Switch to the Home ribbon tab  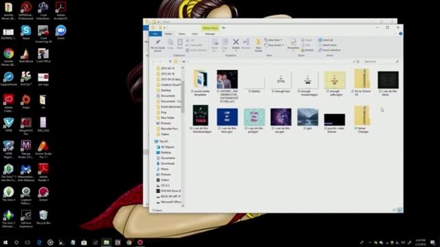tap(168, 34)
